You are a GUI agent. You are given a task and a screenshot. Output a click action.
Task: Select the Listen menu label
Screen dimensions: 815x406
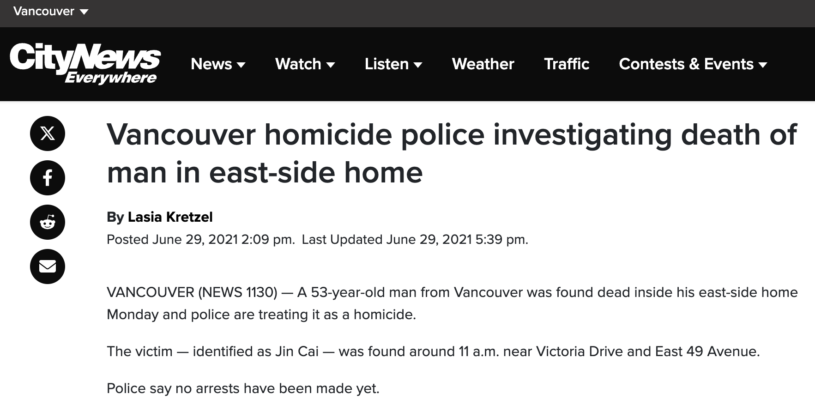coord(386,64)
